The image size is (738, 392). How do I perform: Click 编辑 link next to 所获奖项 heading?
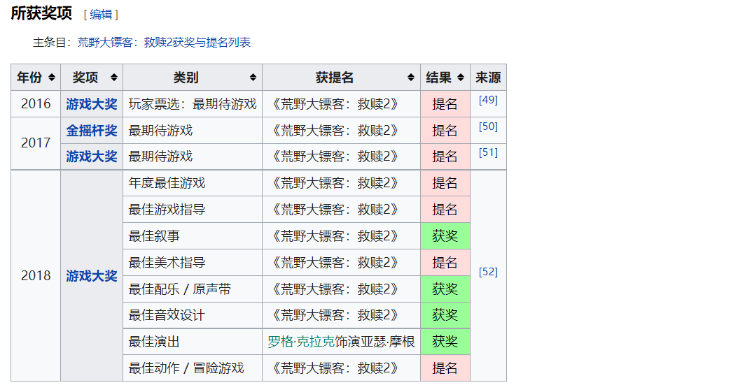[x=101, y=15]
